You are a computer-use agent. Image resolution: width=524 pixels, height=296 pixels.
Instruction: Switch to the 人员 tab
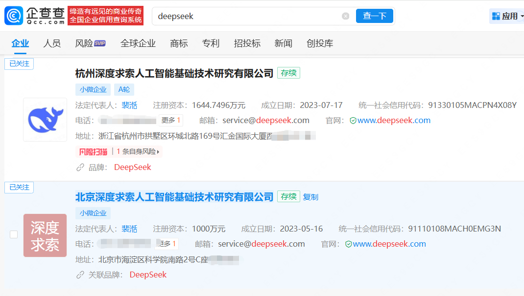click(x=52, y=43)
